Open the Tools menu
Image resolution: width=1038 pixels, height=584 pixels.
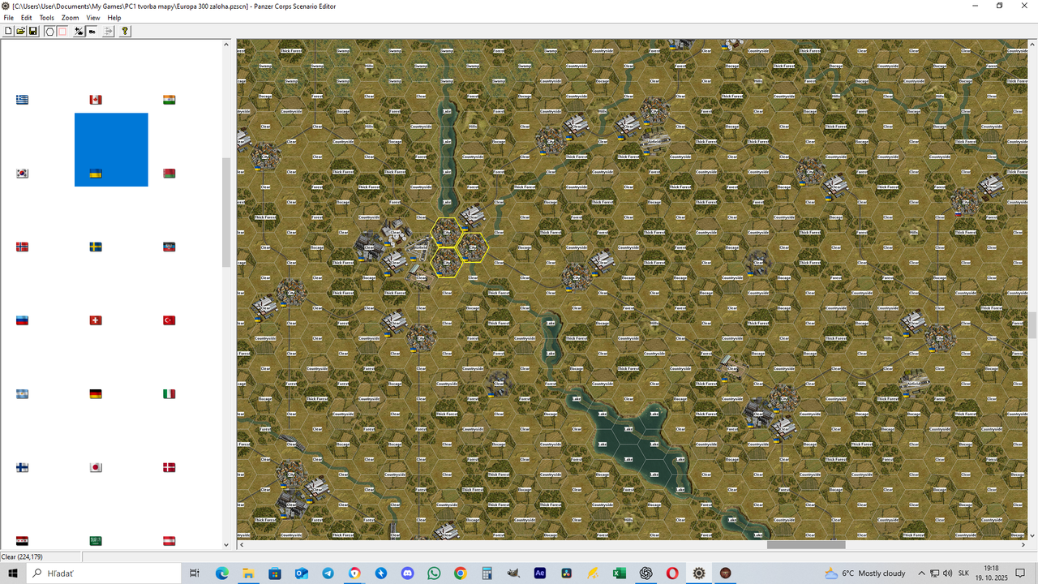[47, 17]
